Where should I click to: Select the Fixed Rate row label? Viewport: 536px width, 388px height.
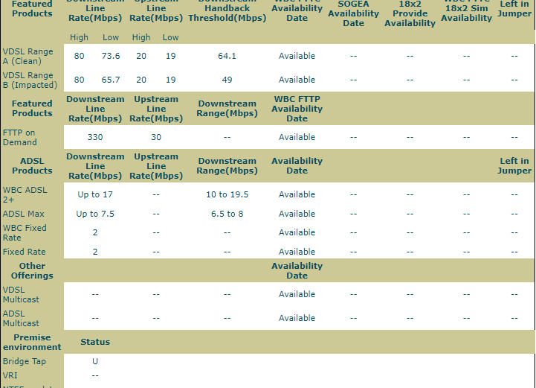pos(25,252)
